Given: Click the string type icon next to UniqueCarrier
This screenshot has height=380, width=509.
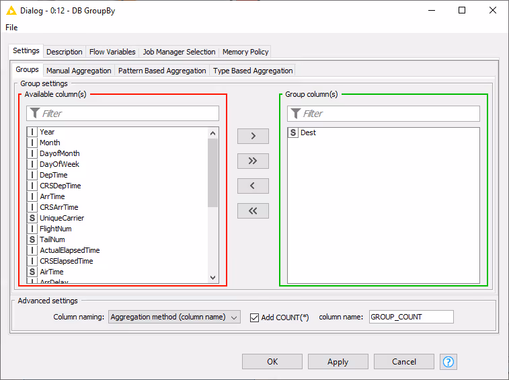Looking at the screenshot, I should click(32, 218).
